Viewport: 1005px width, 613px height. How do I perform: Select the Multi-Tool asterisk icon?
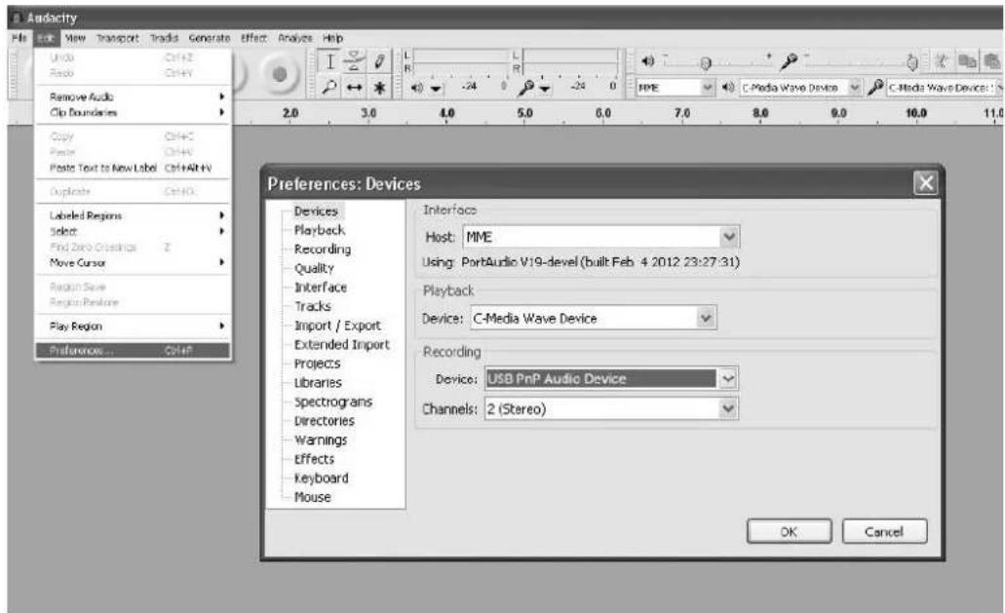coord(379,87)
